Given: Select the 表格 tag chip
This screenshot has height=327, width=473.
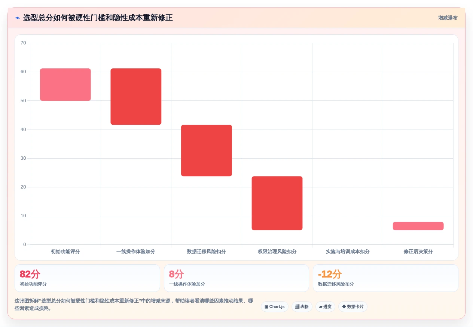Looking at the screenshot, I should [302, 307].
